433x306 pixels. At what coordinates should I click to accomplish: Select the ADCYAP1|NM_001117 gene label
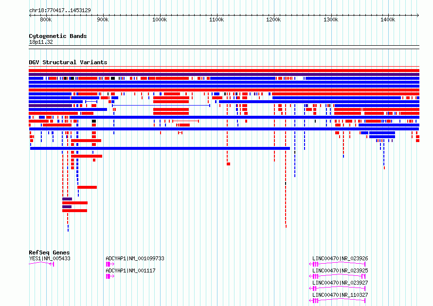[x=130, y=270]
